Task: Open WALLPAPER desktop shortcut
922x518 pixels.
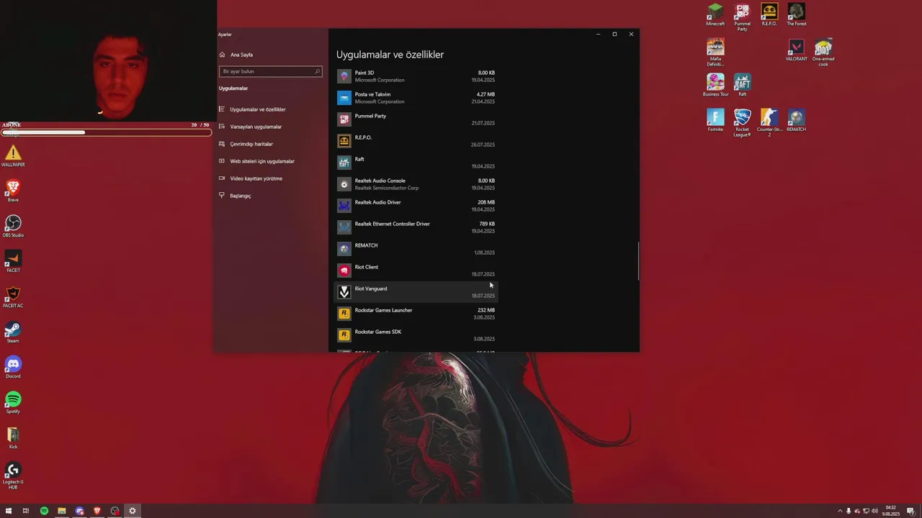Action: (x=13, y=156)
